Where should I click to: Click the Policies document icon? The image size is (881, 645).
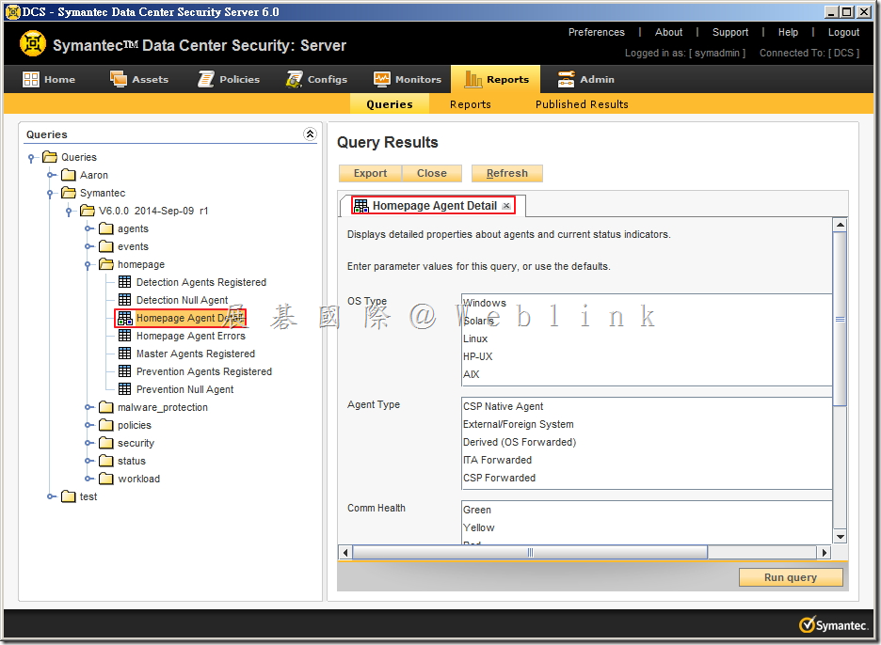point(205,79)
